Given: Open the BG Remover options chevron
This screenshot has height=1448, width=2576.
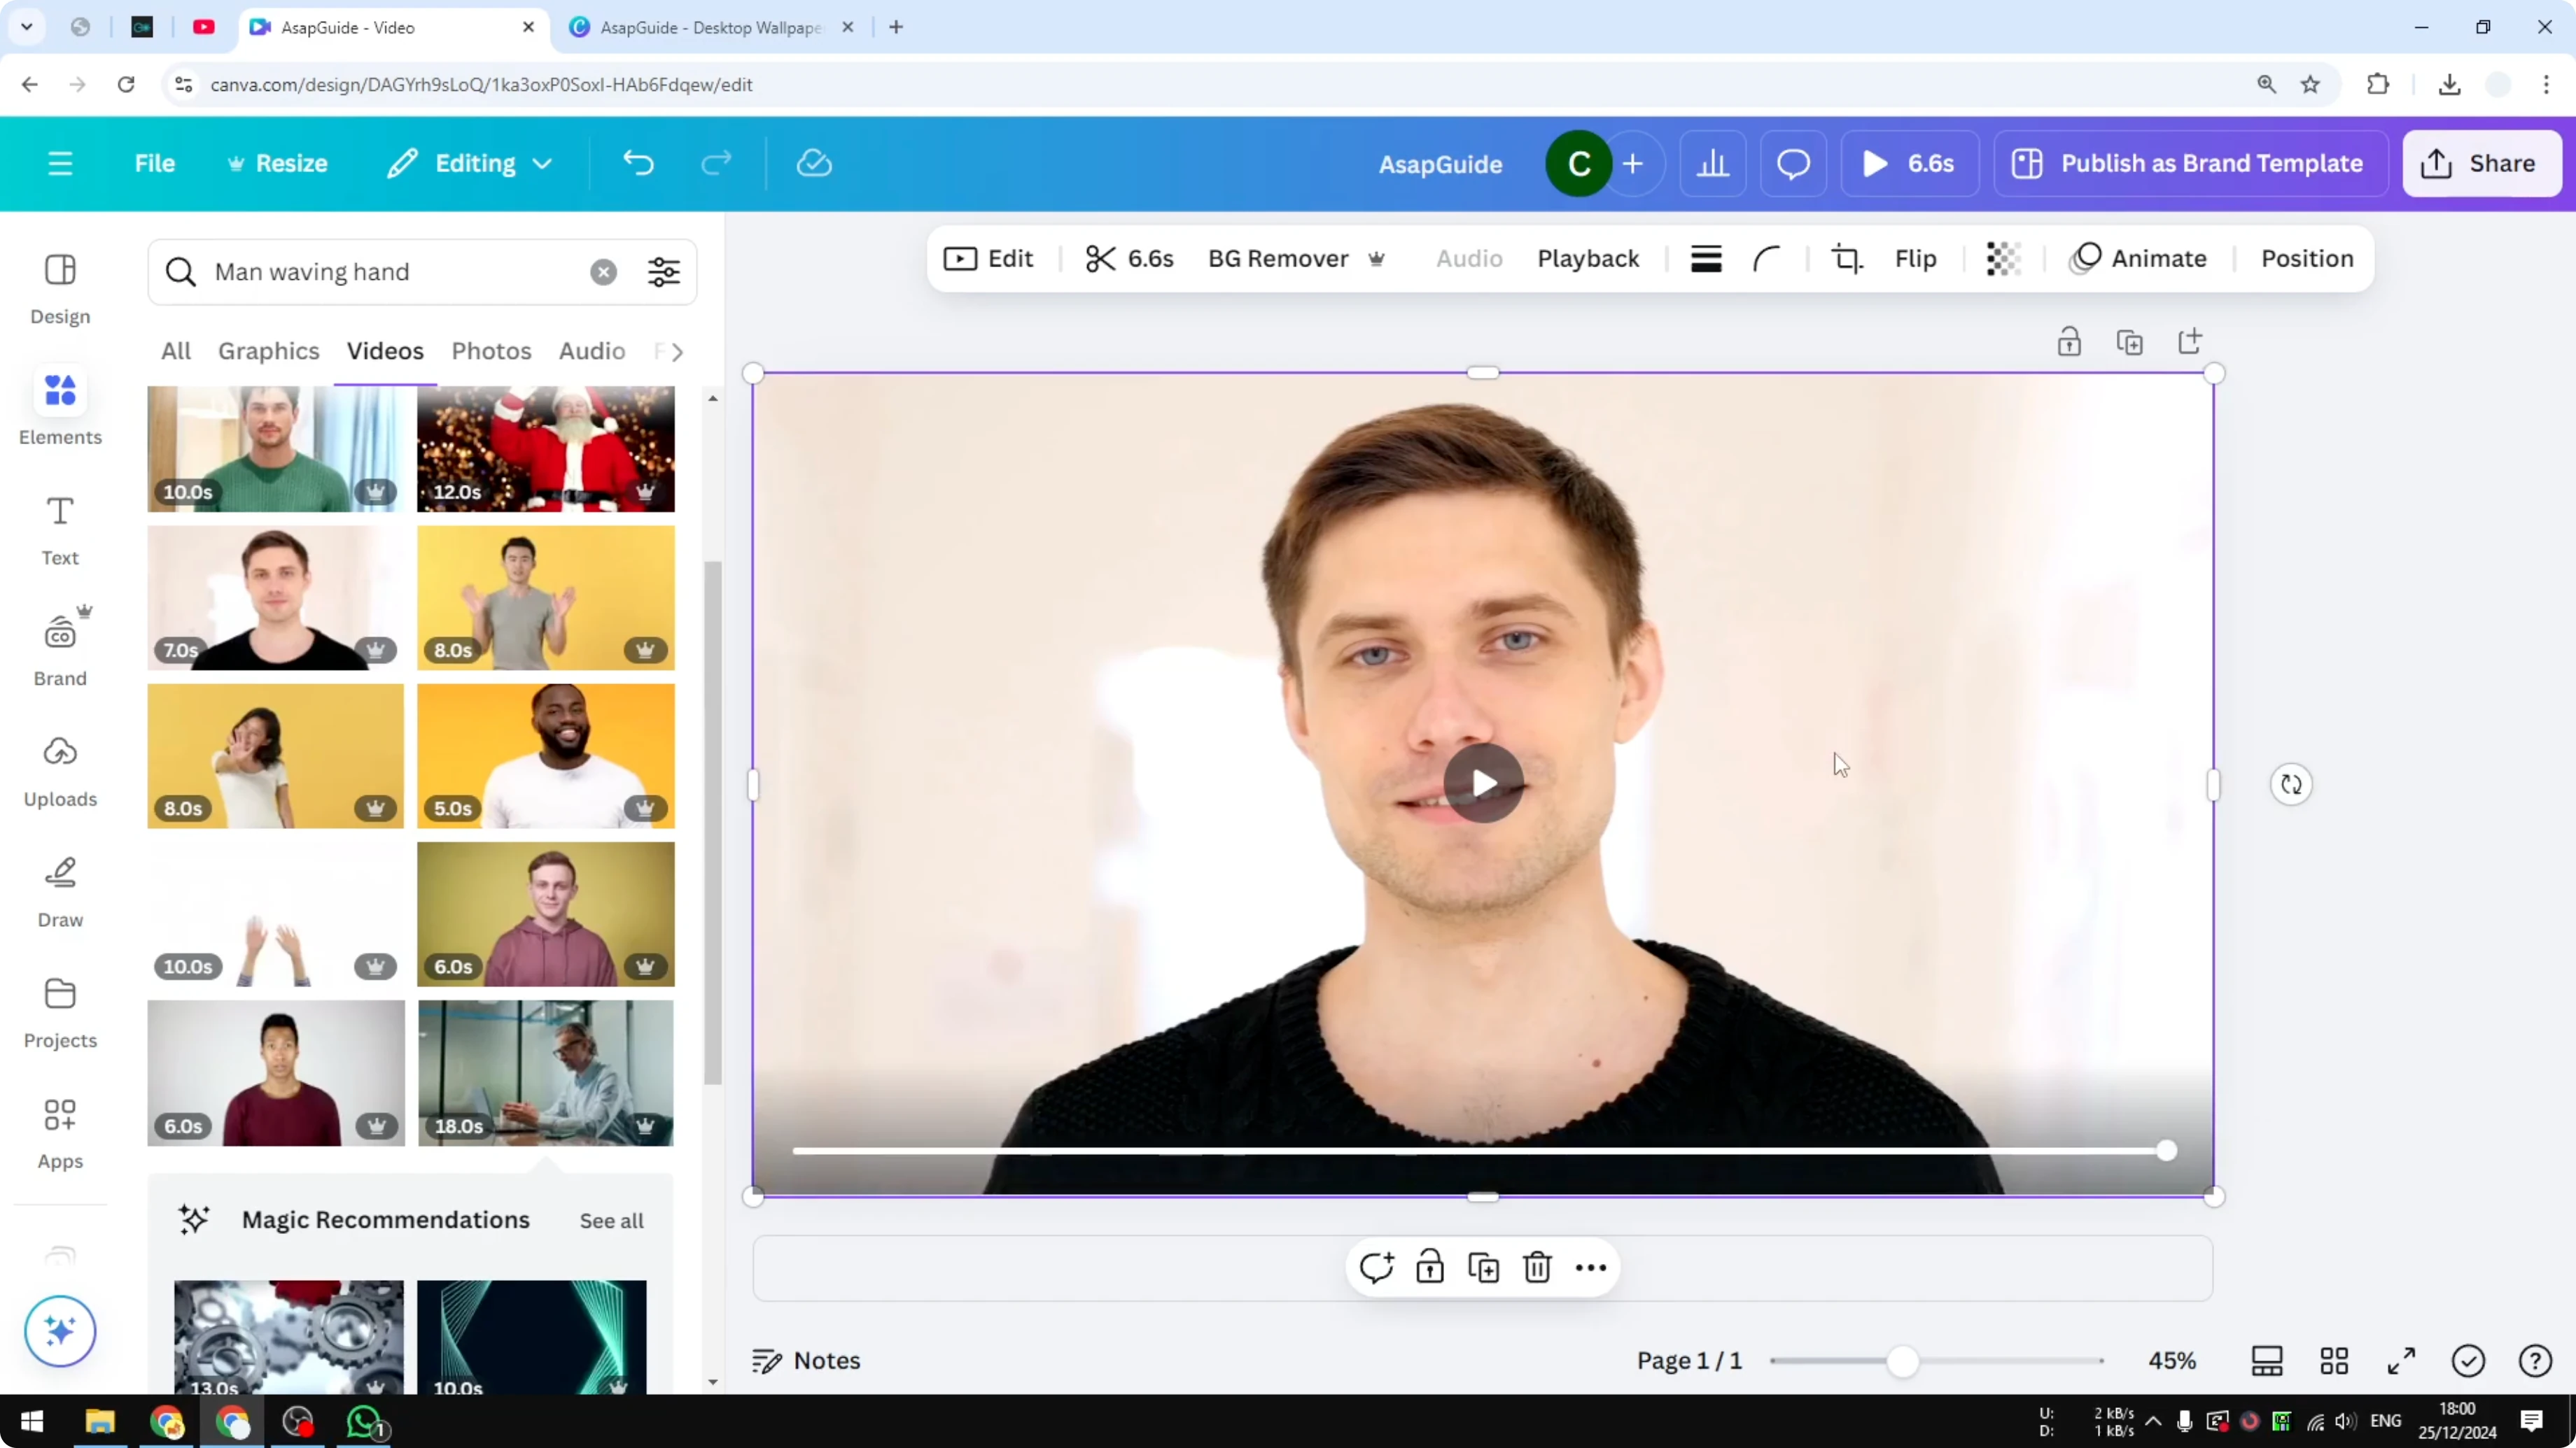Looking at the screenshot, I should click(1377, 259).
